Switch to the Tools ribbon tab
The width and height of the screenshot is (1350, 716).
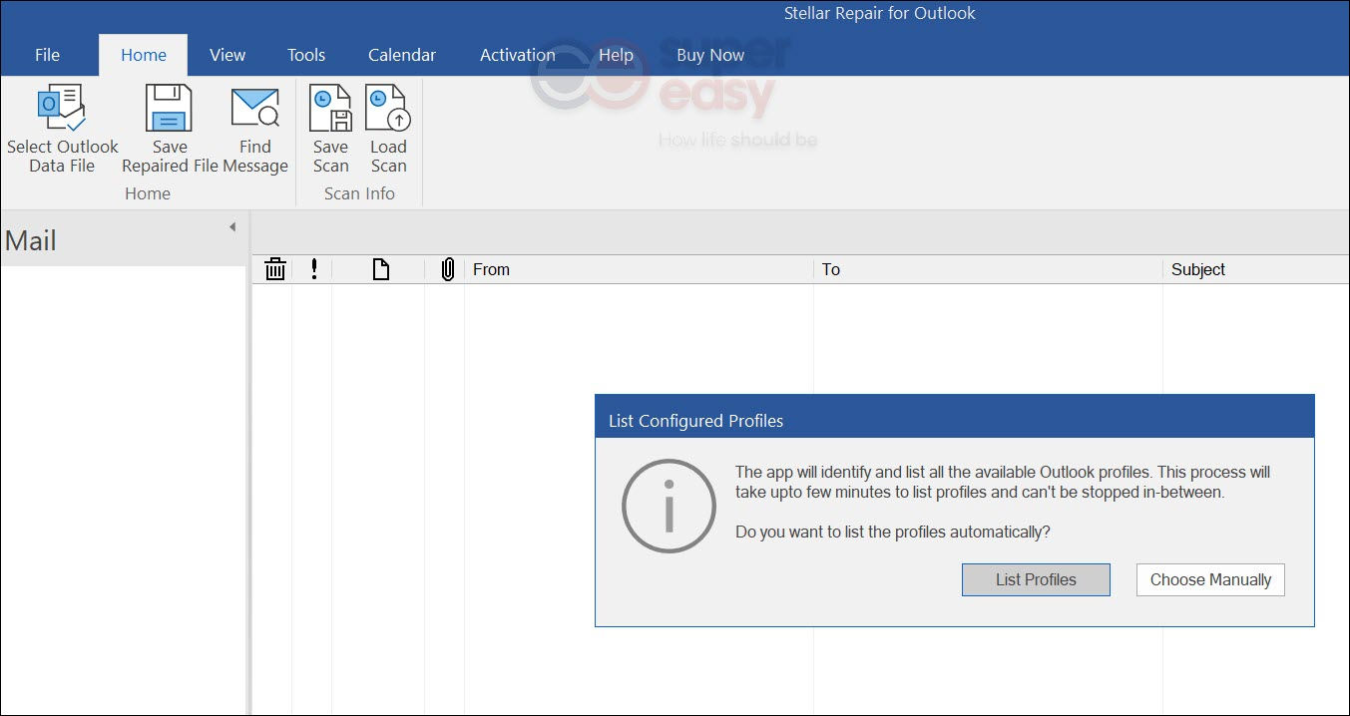tap(306, 55)
